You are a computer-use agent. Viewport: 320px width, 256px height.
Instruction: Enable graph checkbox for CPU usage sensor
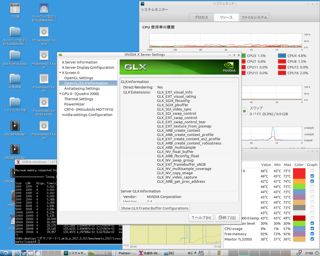pos(312,228)
